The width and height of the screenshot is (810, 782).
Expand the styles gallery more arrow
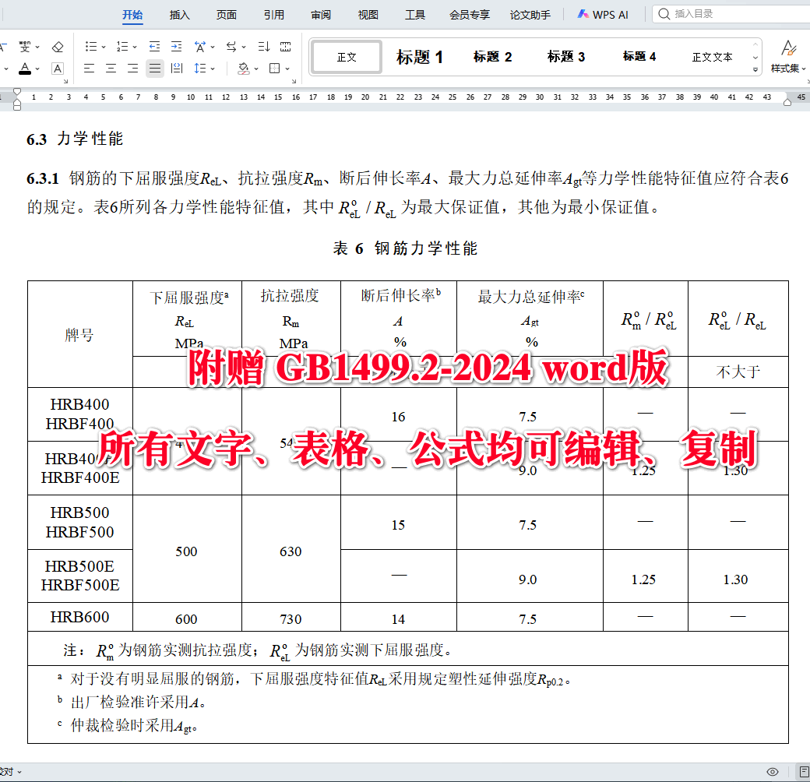[x=755, y=69]
